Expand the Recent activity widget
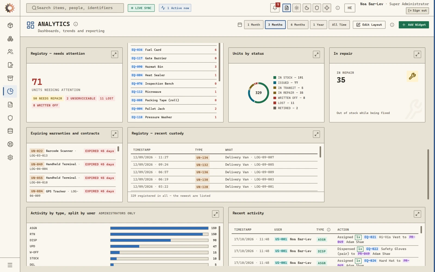Viewport: 435px width, 272px height. pos(417,214)
